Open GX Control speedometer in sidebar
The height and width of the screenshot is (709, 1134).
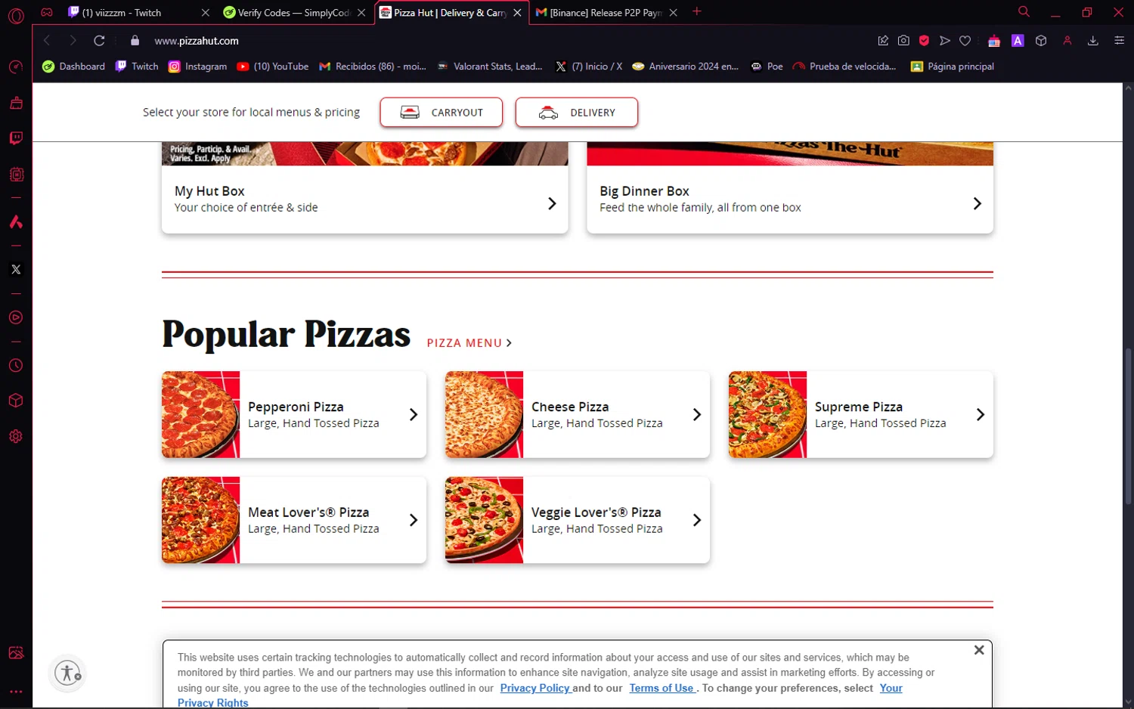(16, 67)
